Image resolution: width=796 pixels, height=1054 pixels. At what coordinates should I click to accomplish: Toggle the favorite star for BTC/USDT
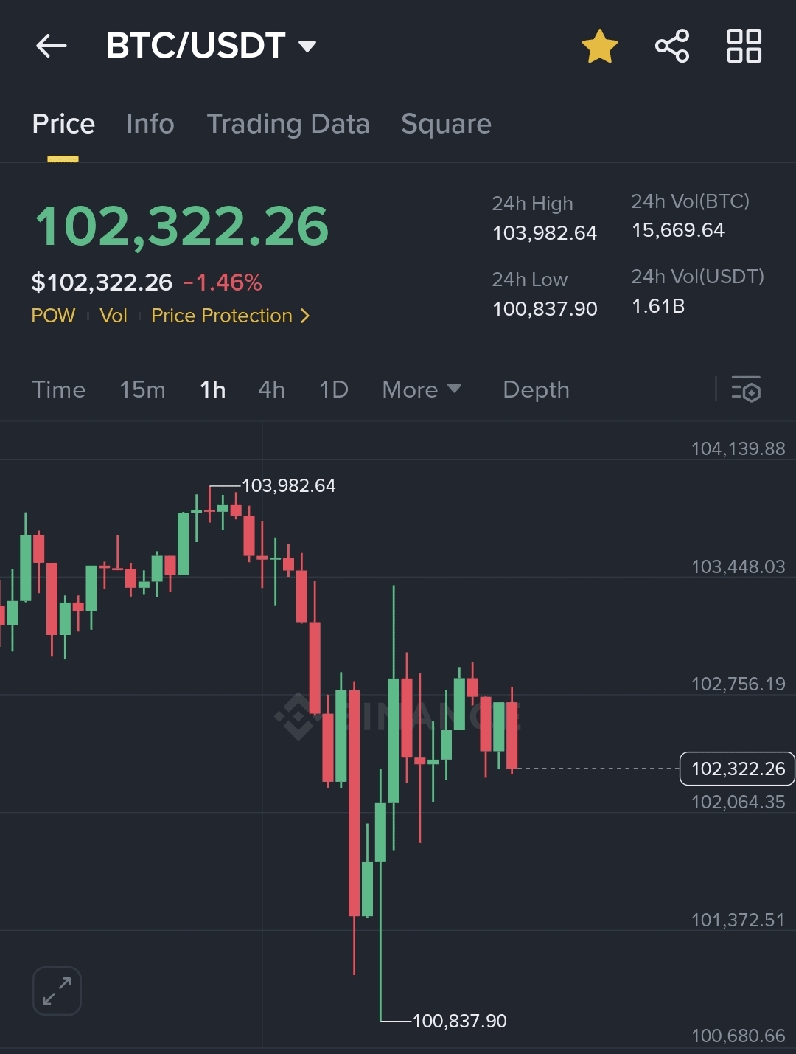point(599,46)
